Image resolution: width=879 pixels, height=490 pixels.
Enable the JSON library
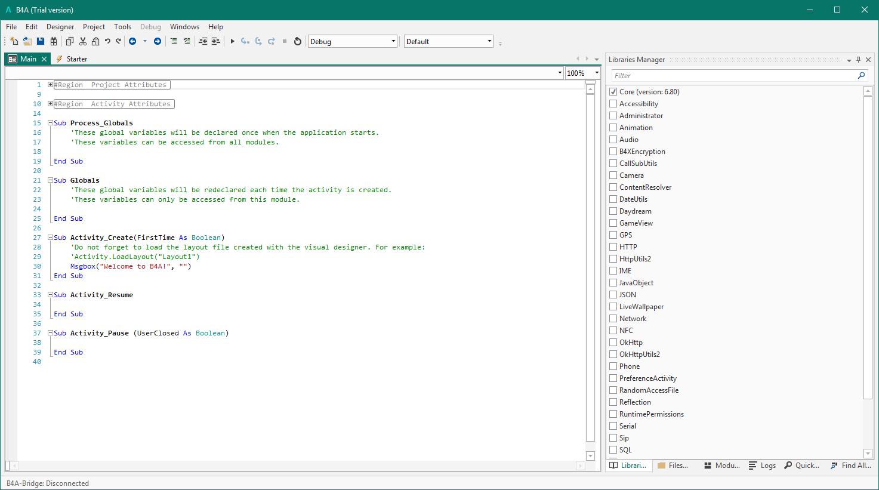pyautogui.click(x=613, y=295)
